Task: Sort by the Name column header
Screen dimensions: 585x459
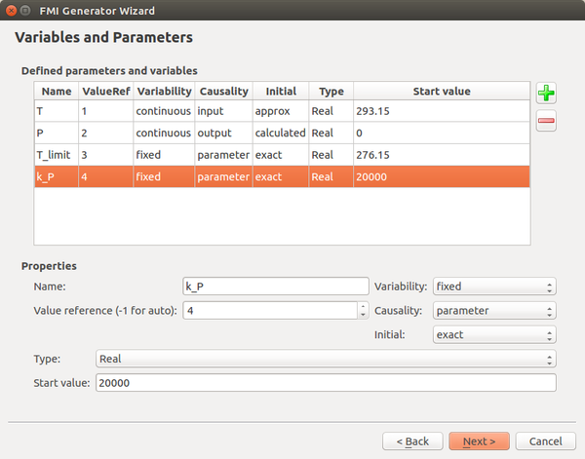Action: tap(57, 92)
